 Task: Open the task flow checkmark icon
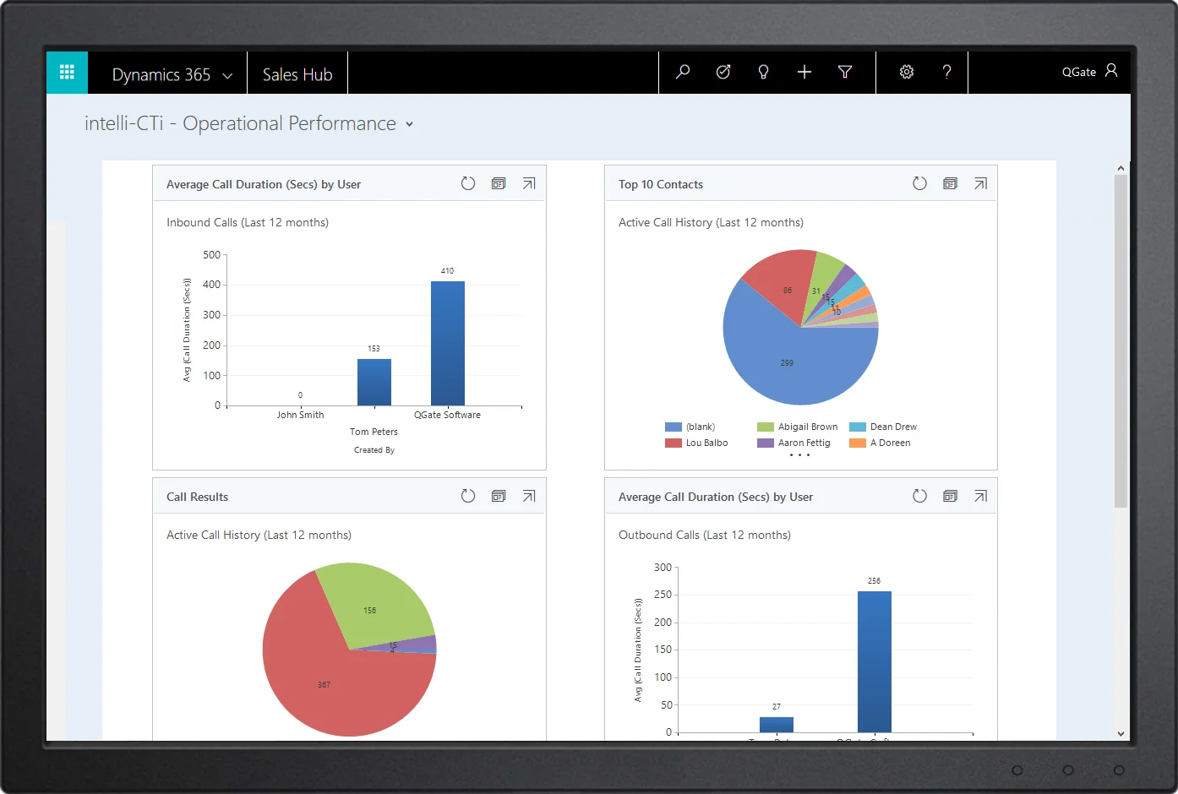723,72
